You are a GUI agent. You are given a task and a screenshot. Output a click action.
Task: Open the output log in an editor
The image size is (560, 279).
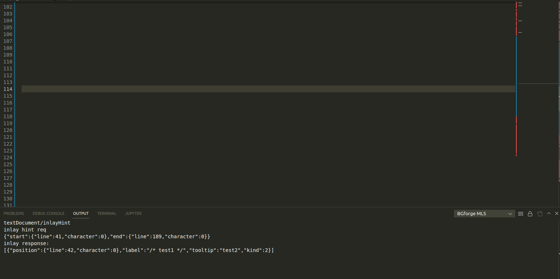point(540,213)
